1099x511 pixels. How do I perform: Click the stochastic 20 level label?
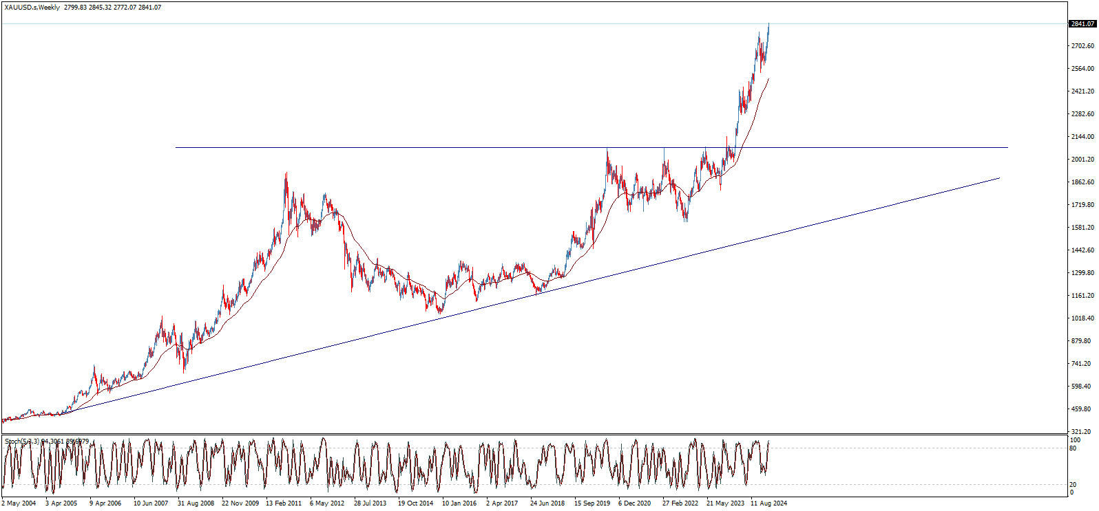tap(1072, 485)
